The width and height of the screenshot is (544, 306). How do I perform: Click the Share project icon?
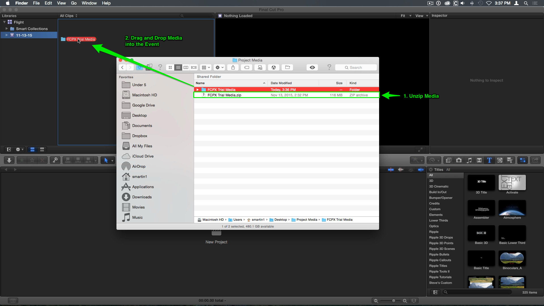tap(535, 160)
